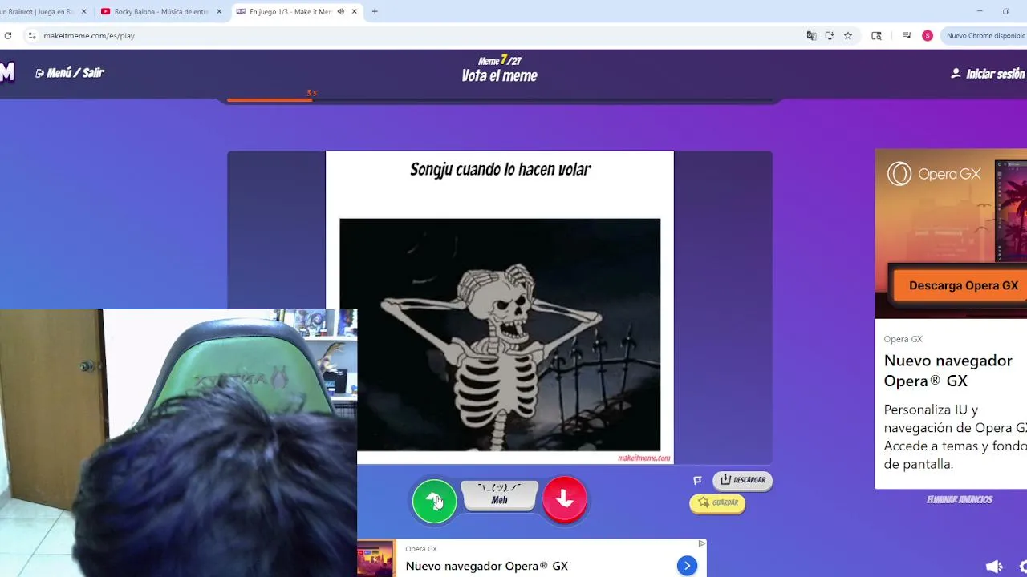
Task: Click the skeleton meme image
Action: coord(500,334)
